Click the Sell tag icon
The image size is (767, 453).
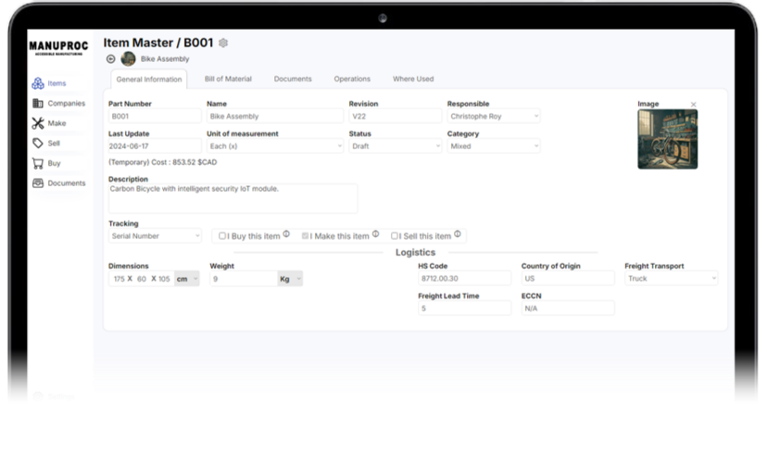click(x=37, y=144)
